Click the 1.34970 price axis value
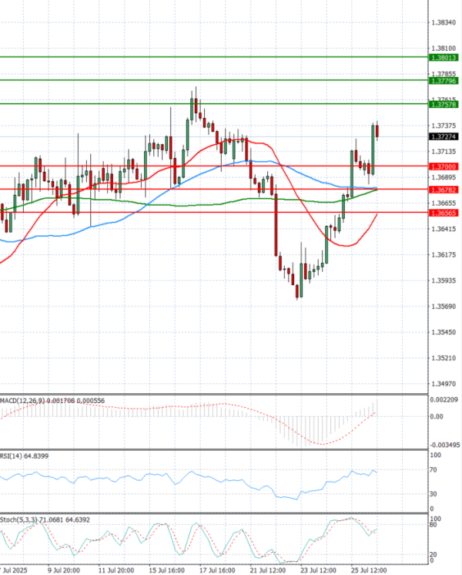462x575 pixels. coord(444,384)
